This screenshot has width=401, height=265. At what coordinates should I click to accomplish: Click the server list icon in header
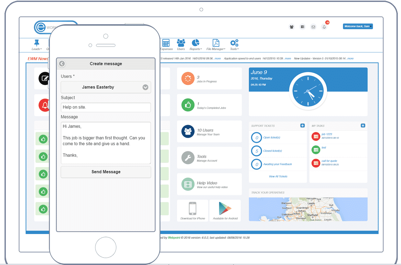(x=302, y=27)
